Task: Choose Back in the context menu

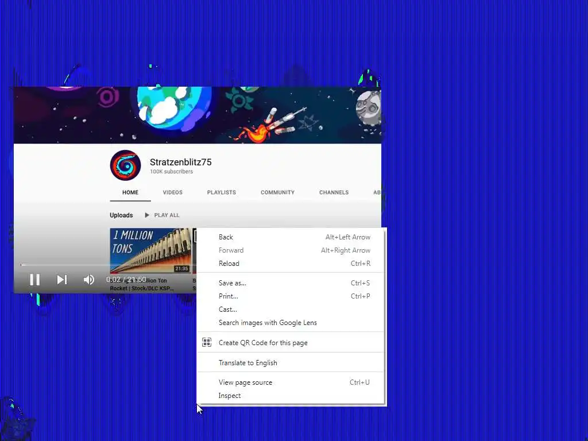Action: pyautogui.click(x=291, y=237)
